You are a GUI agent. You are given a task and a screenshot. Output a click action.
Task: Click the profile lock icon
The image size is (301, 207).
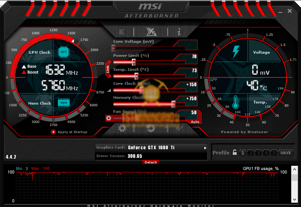(x=235, y=153)
